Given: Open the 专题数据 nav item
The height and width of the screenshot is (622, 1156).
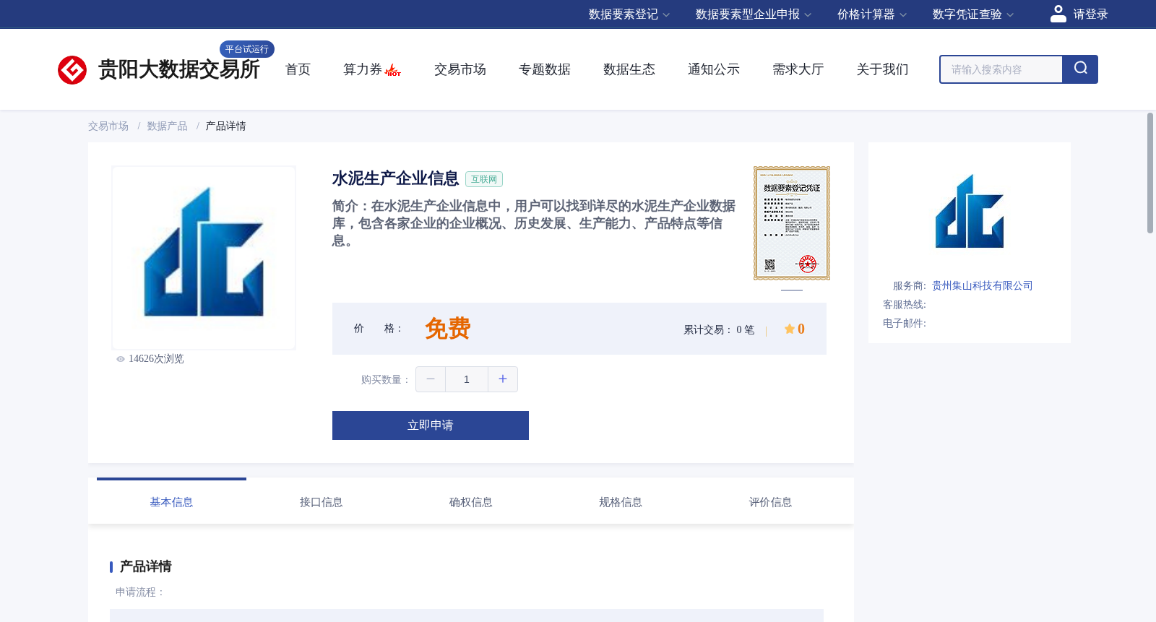Looking at the screenshot, I should point(545,69).
